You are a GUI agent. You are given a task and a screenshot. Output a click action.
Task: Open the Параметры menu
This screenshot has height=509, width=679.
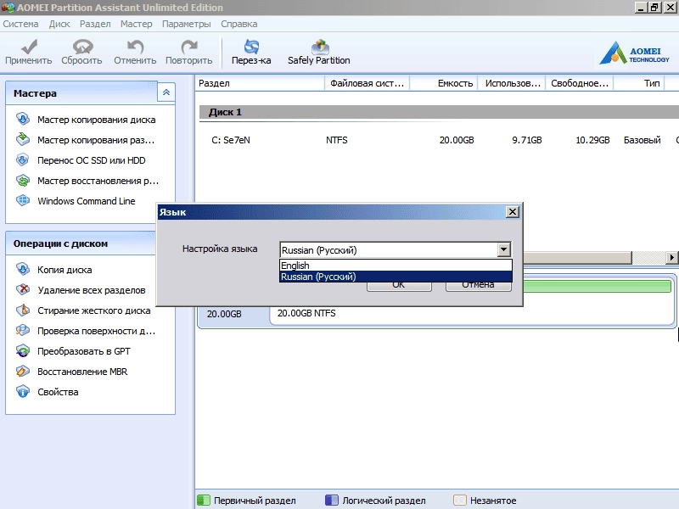187,24
